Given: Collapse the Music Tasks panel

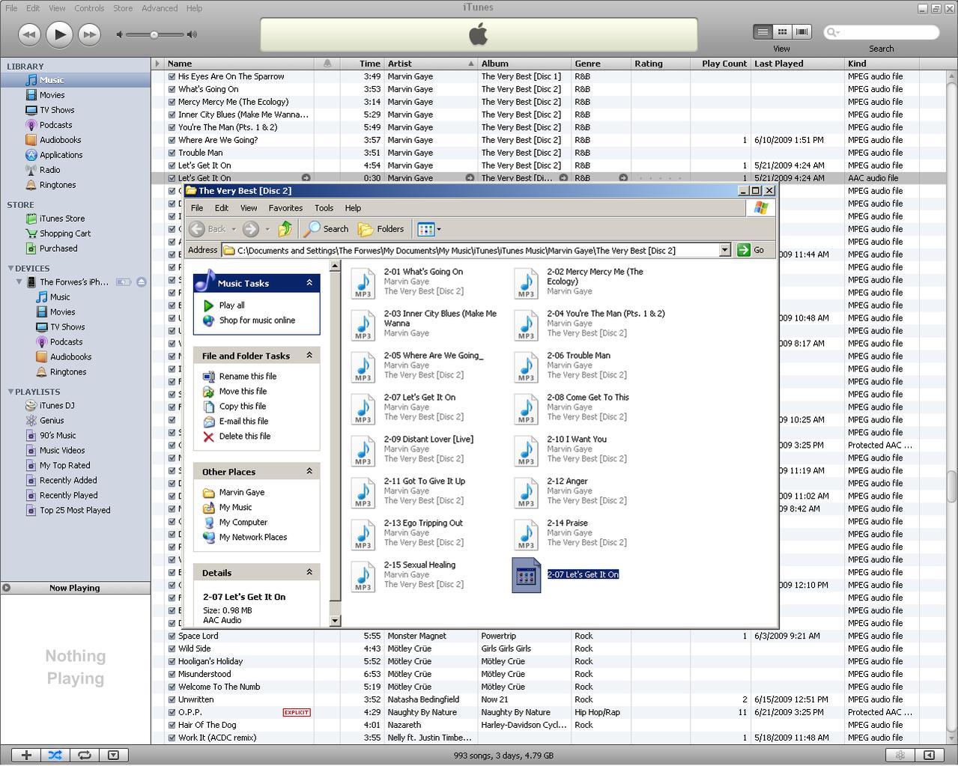Looking at the screenshot, I should pyautogui.click(x=309, y=282).
